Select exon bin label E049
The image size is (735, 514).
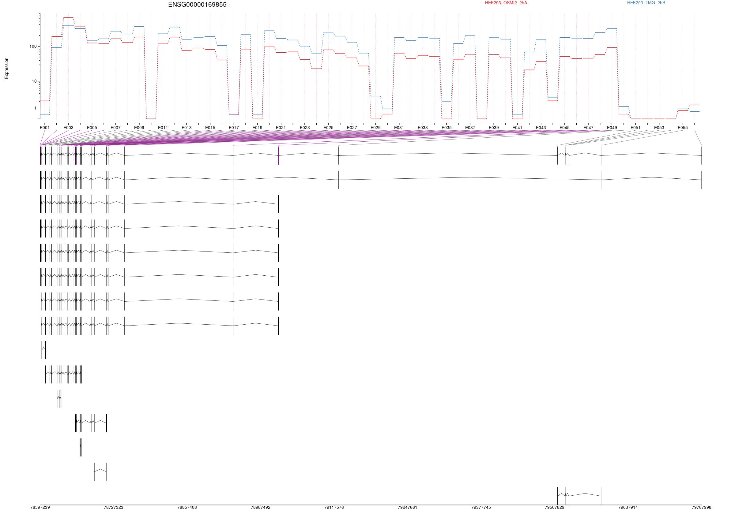[x=612, y=128]
